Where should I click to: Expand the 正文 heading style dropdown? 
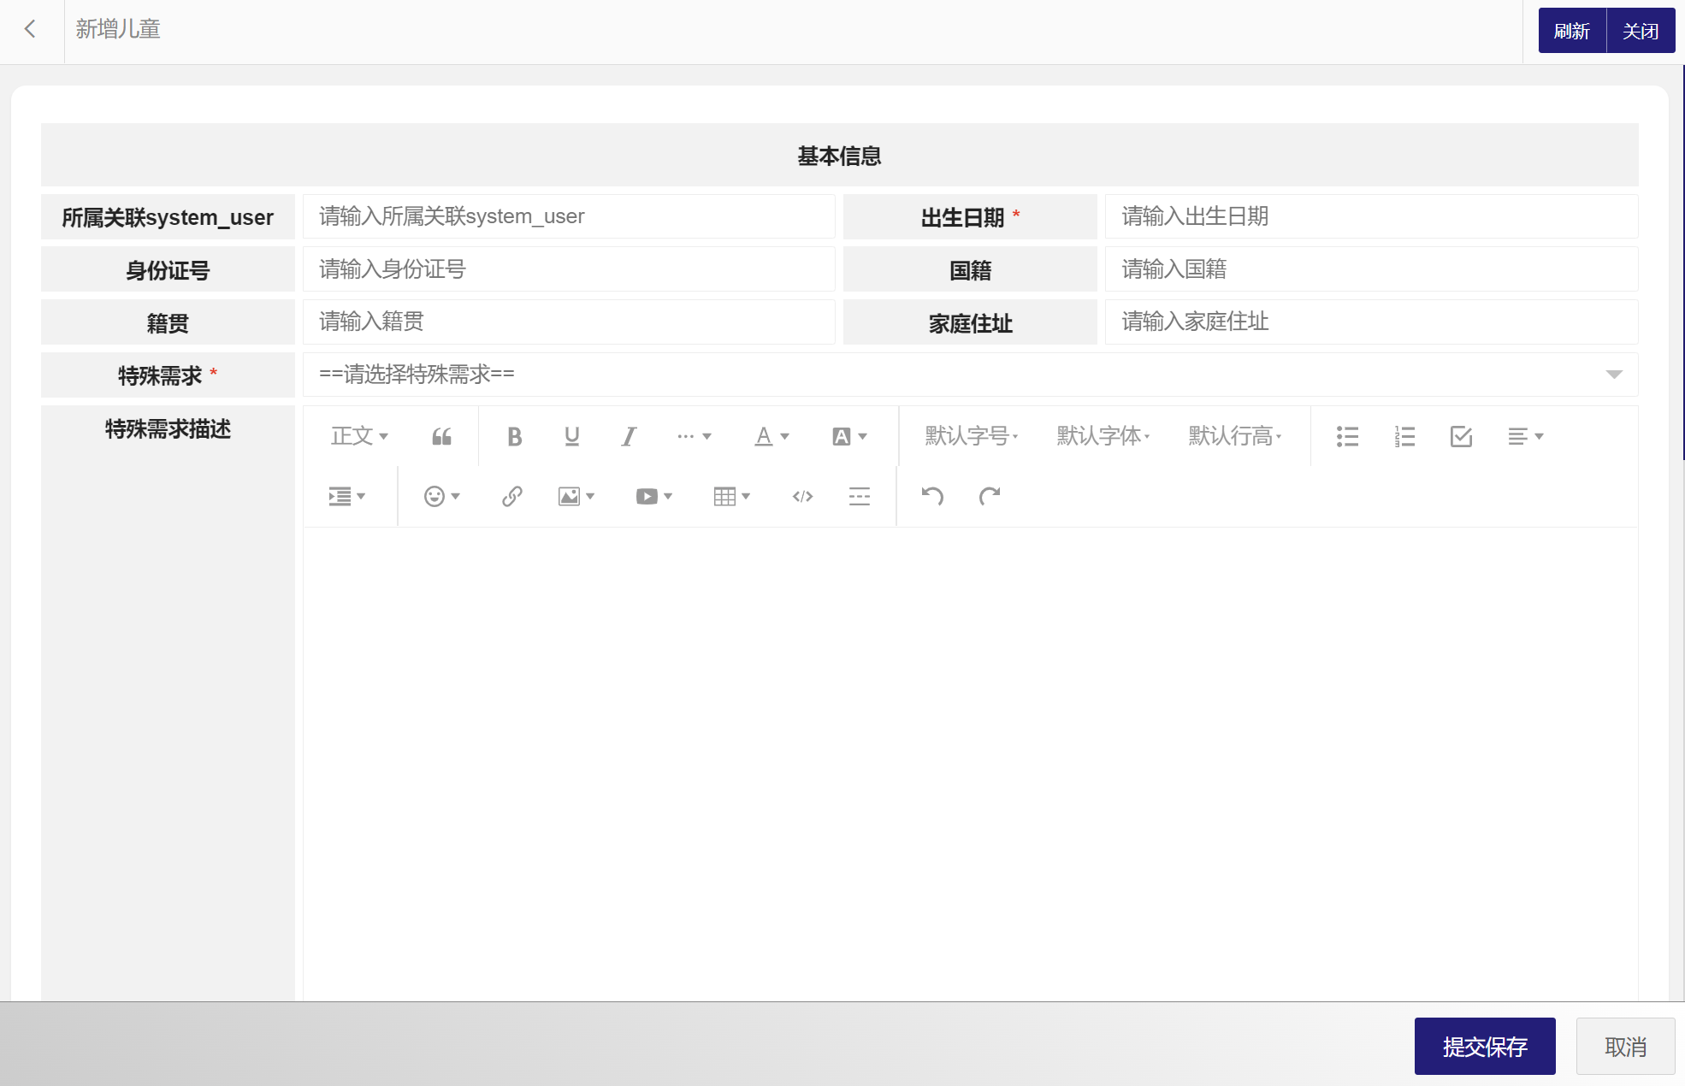click(359, 437)
